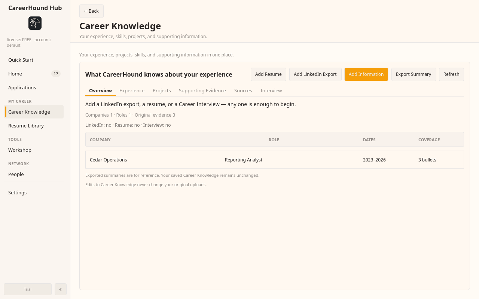
Task: Click the COMPANY column header
Action: [x=100, y=140]
